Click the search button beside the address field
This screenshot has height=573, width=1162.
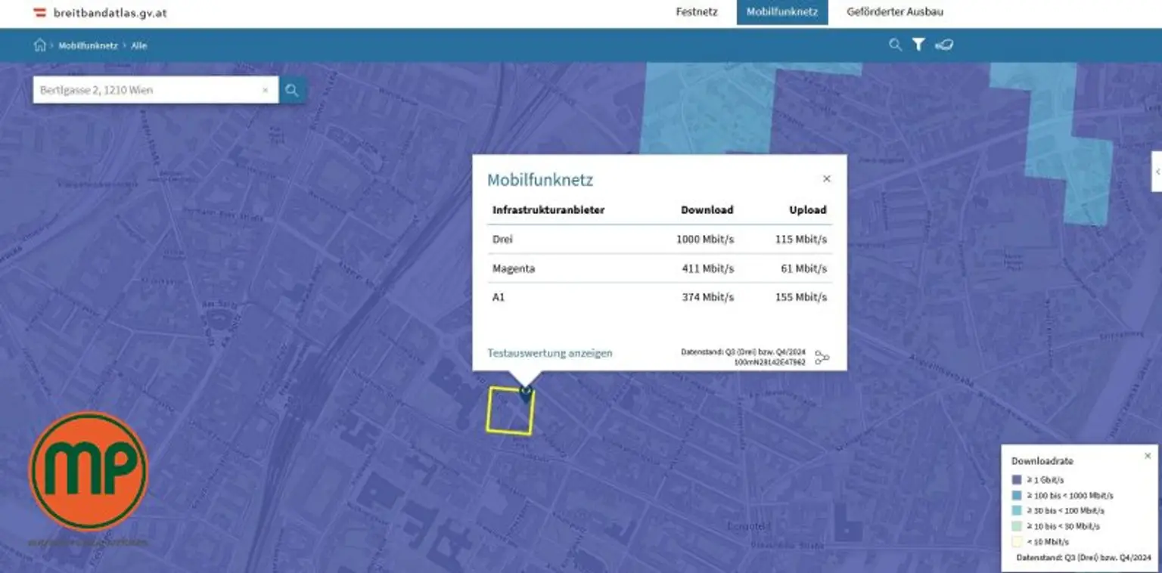292,90
